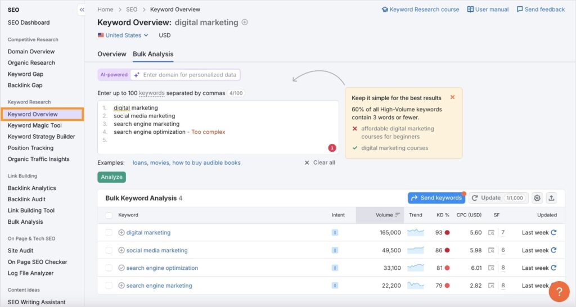Sort by the KD % column header
The width and height of the screenshot is (576, 307).
click(443, 215)
